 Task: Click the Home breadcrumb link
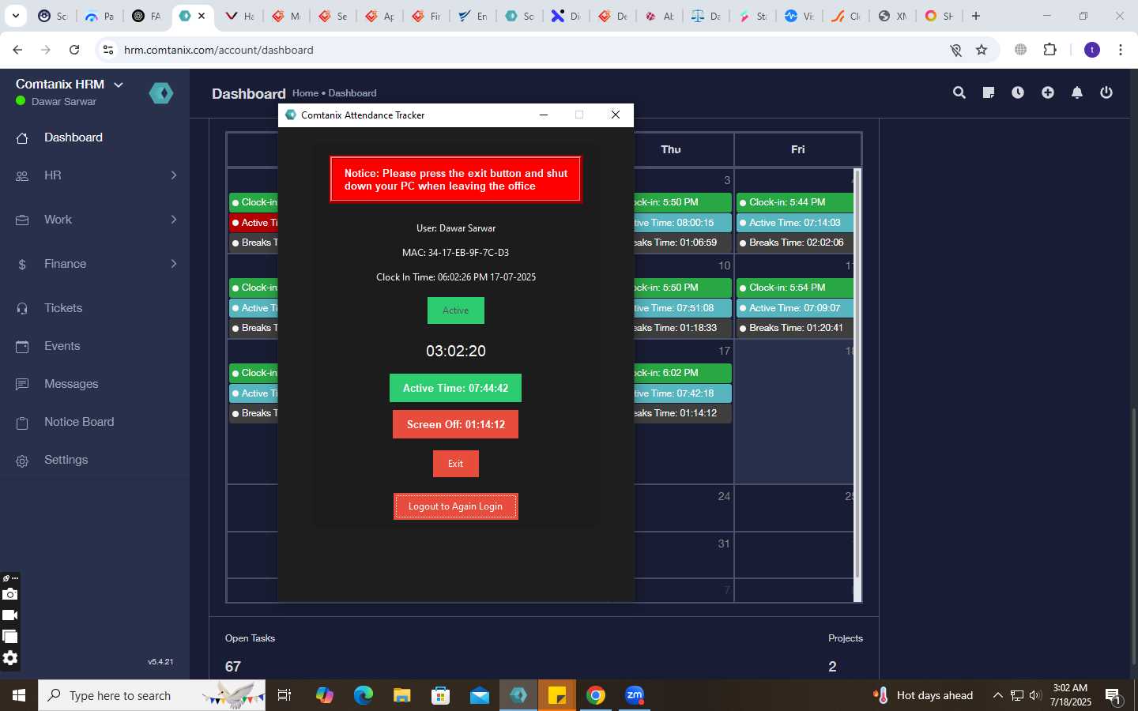pos(305,93)
